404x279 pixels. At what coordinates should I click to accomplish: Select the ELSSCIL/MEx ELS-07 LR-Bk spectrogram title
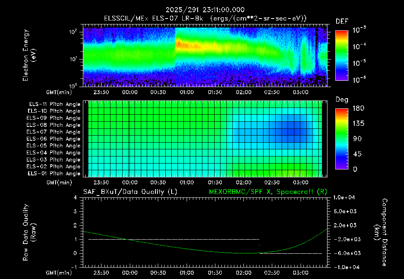[x=205, y=19]
